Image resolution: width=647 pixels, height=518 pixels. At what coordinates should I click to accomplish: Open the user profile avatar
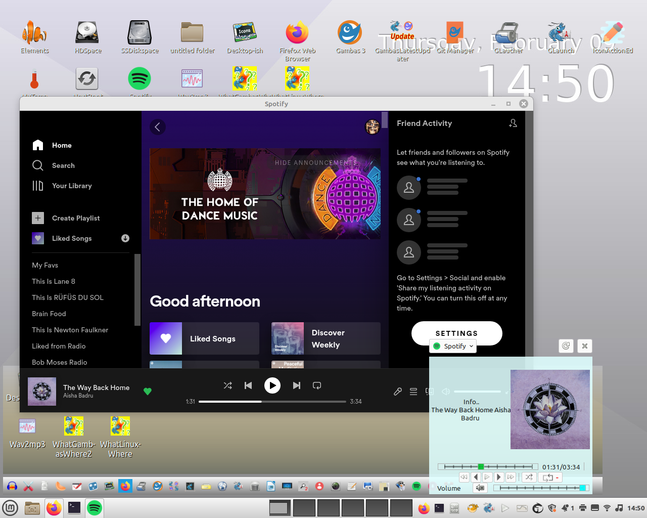[x=373, y=127]
